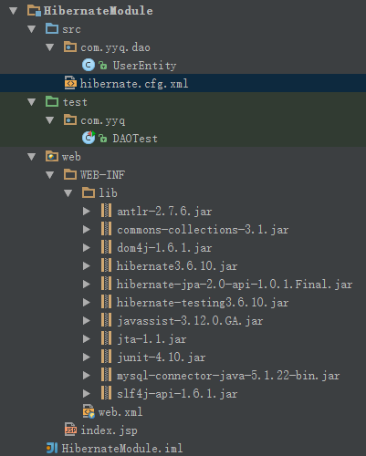
Task: Click the mysql-connector jar archive icon
Action: coord(106,375)
